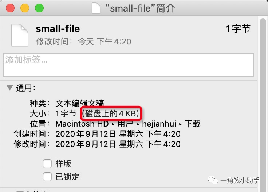This screenshot has height=192, width=268.
Task: Click the hejianhui folder in location path
Action: pos(159,124)
